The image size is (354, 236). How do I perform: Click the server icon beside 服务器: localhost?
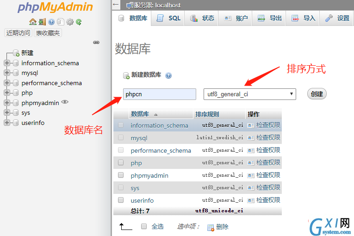click(130, 5)
